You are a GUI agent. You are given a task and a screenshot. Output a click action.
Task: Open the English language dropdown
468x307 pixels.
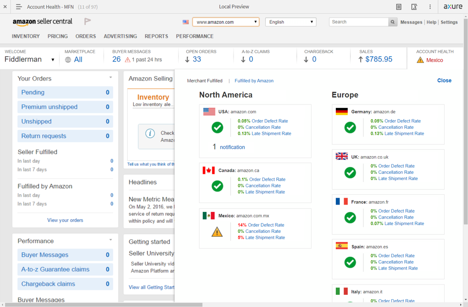tap(291, 22)
